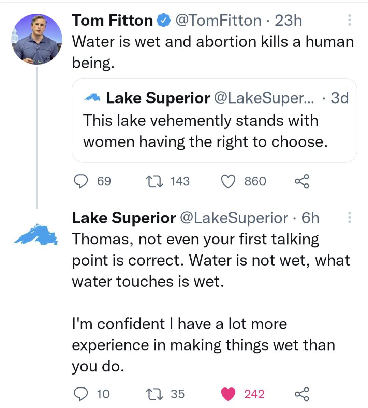
Task: Open more options menu on Lake Superior's reply
Action: 349,218
